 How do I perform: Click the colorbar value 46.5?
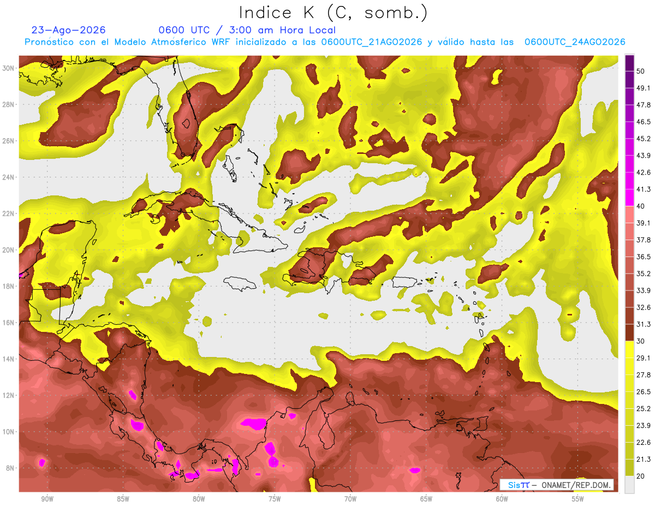click(644, 122)
